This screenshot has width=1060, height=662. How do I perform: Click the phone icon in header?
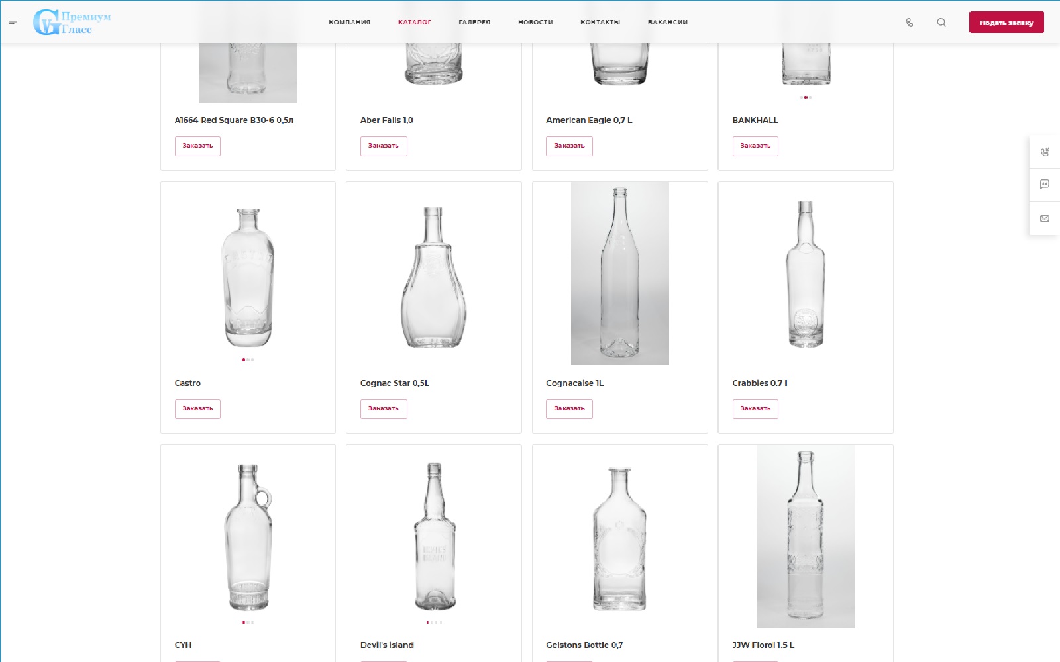[910, 23]
